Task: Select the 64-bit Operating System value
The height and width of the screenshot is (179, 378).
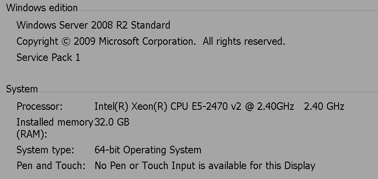Action: coord(148,150)
